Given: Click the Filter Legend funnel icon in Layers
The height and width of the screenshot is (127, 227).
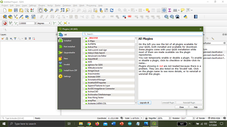Looking at the screenshot, I should (15, 39).
